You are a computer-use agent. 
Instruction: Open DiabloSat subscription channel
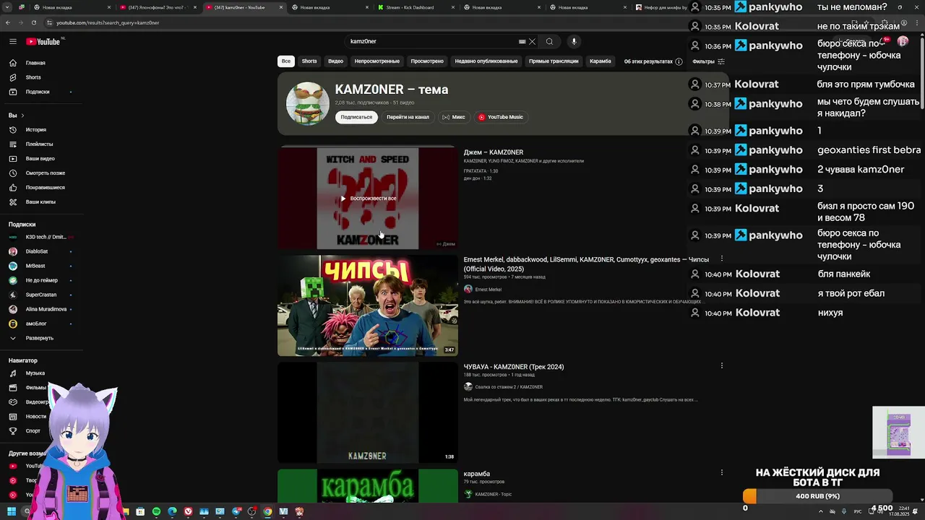[36, 251]
